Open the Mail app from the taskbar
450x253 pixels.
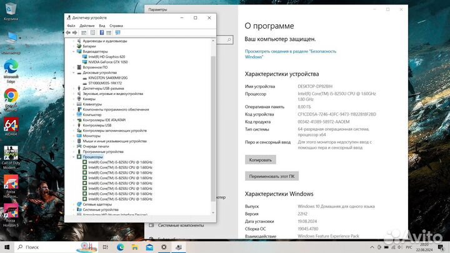(149, 247)
